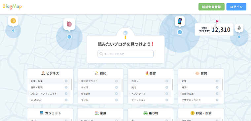Select the gray gadget map pin at right

(239, 28)
